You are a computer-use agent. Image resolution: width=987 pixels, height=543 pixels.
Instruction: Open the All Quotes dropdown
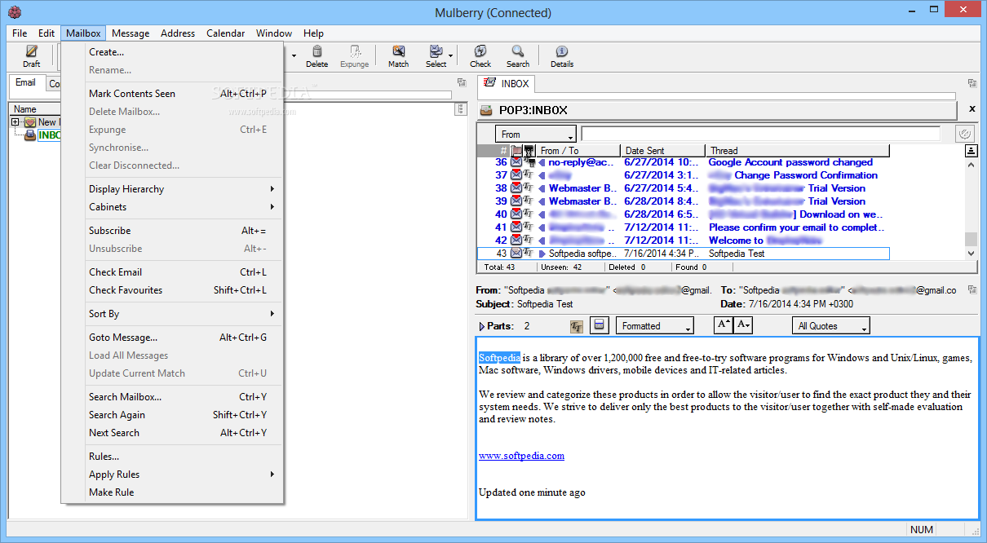[831, 326]
